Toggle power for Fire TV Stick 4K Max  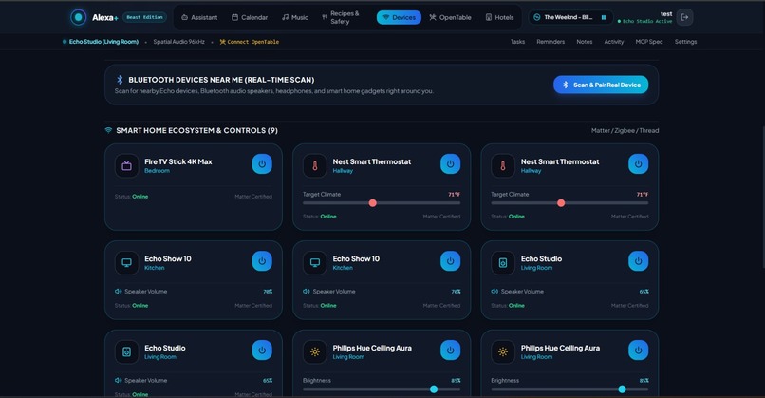tap(262, 164)
